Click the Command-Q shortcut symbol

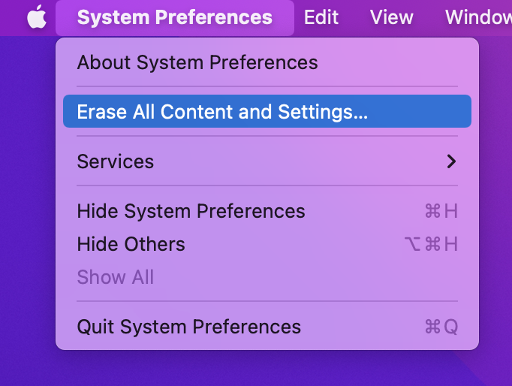441,327
